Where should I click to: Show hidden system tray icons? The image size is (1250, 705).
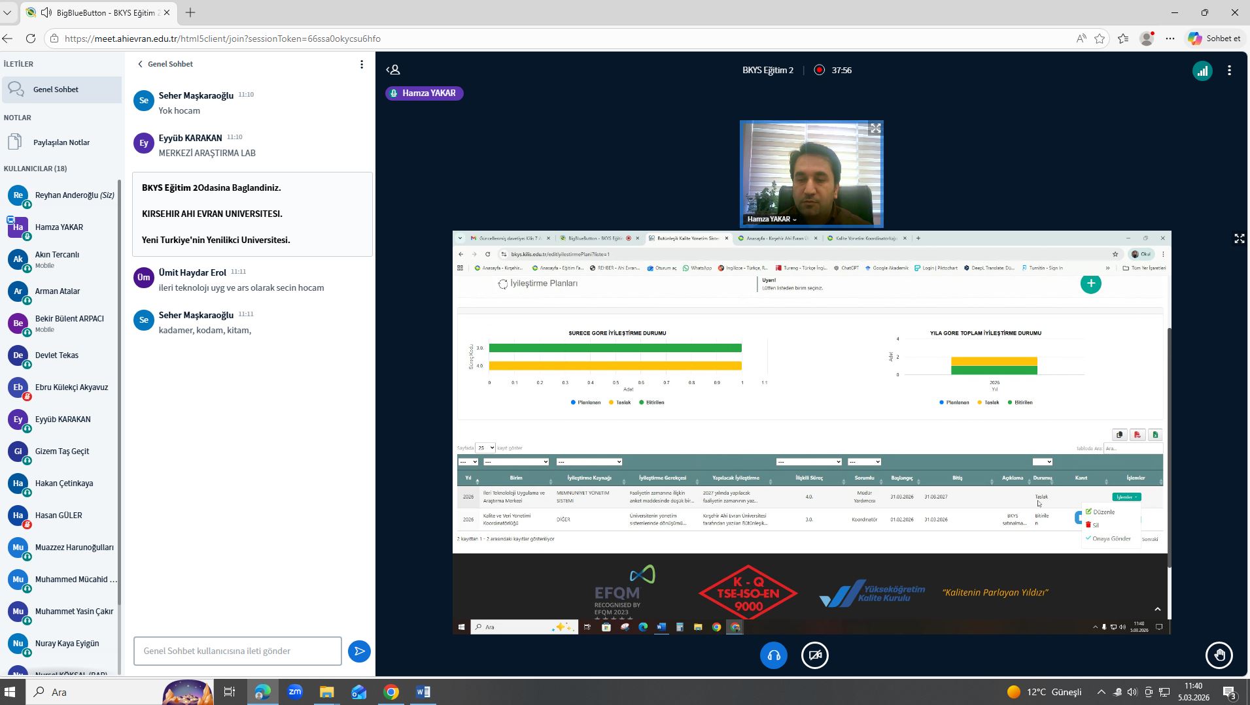[1101, 692]
